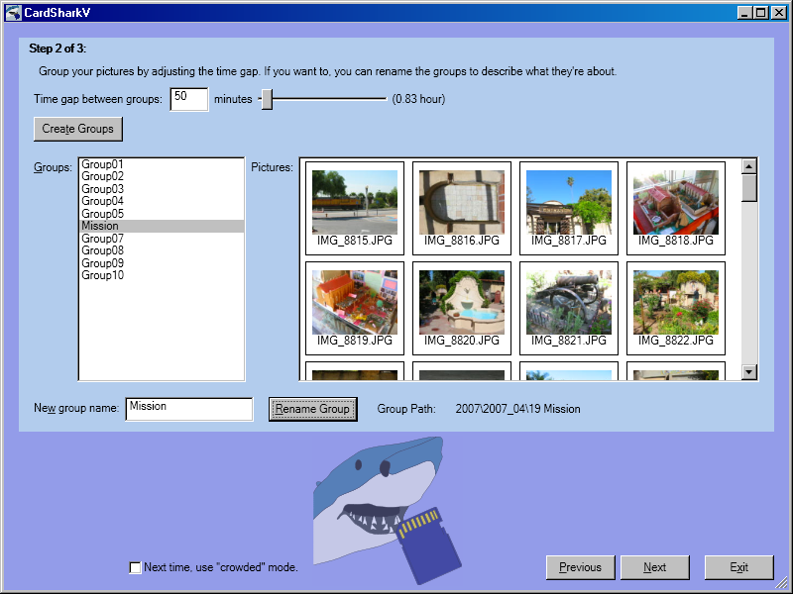Viewport: 793px width, 594px height.
Task: Toggle the 'Next time, use crowded mode' checkbox
Action: pos(135,567)
